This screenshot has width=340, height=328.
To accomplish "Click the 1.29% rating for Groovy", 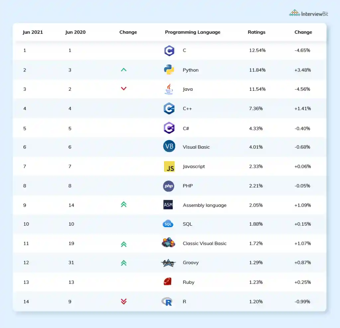I will (256, 263).
